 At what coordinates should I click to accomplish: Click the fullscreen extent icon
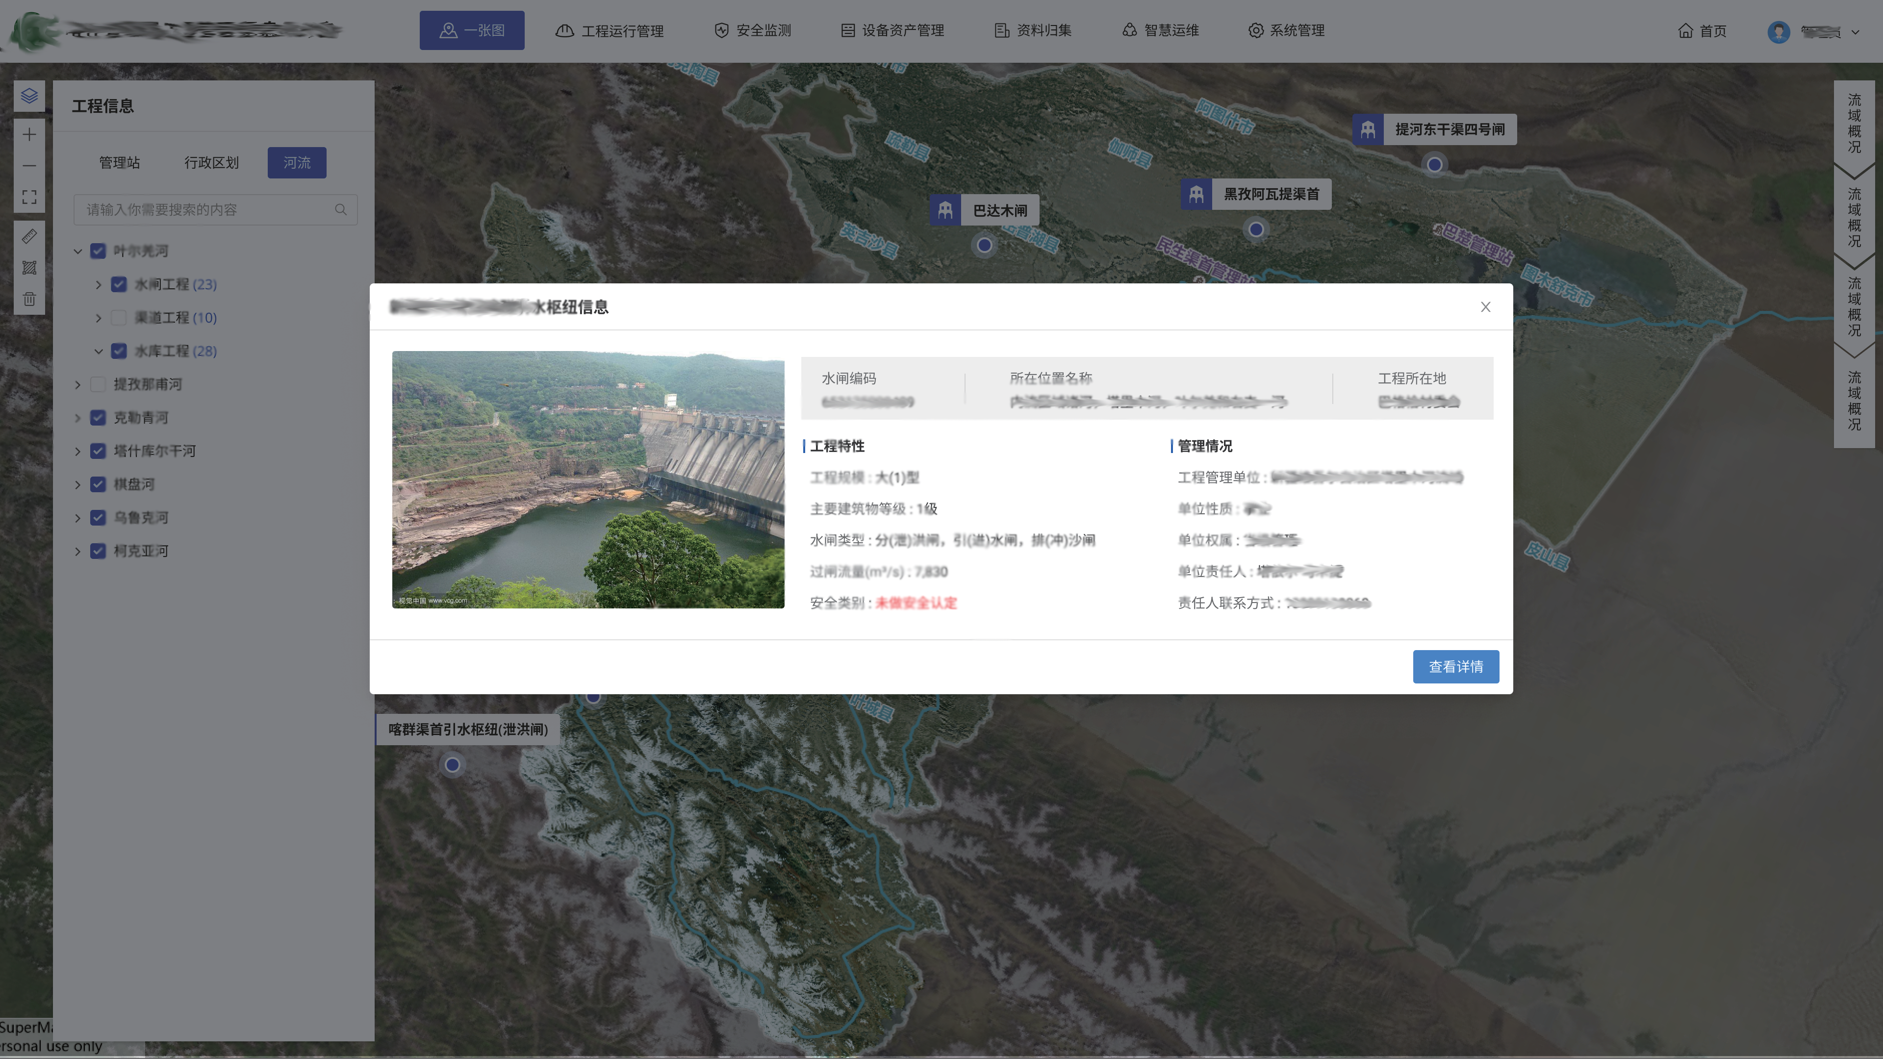[x=29, y=197]
